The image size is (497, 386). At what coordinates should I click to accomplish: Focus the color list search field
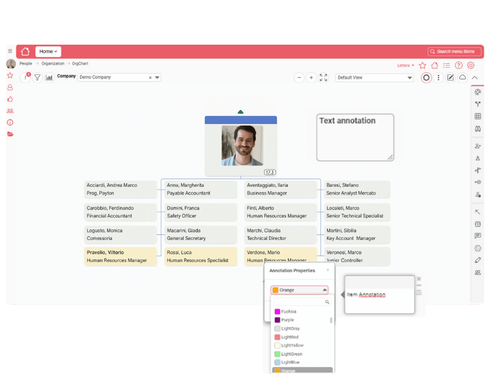point(302,302)
